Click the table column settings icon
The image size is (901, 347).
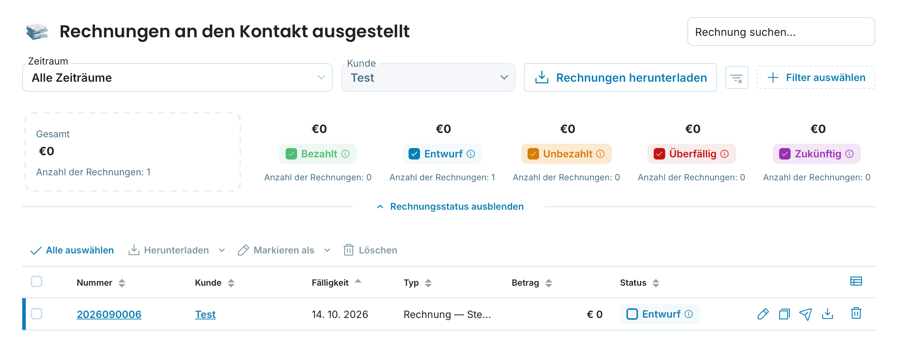856,281
